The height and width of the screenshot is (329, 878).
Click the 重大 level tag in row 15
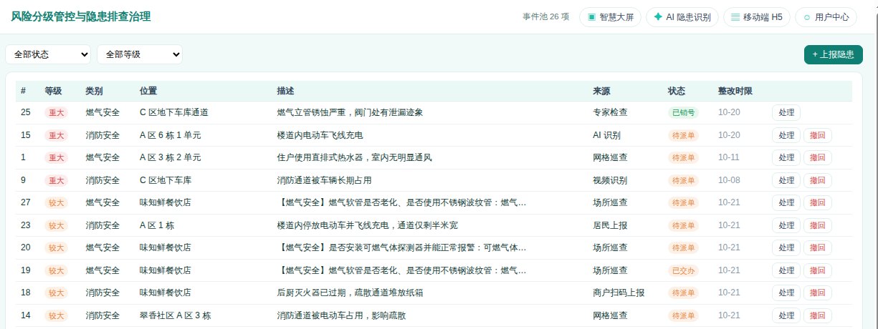[56, 135]
